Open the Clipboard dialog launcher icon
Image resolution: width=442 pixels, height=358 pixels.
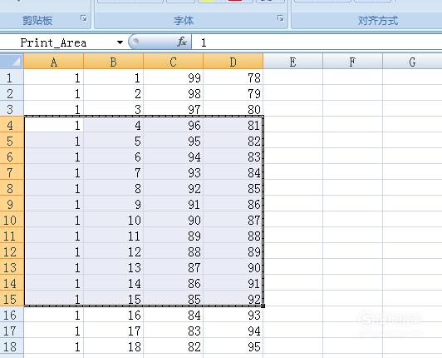click(x=83, y=18)
